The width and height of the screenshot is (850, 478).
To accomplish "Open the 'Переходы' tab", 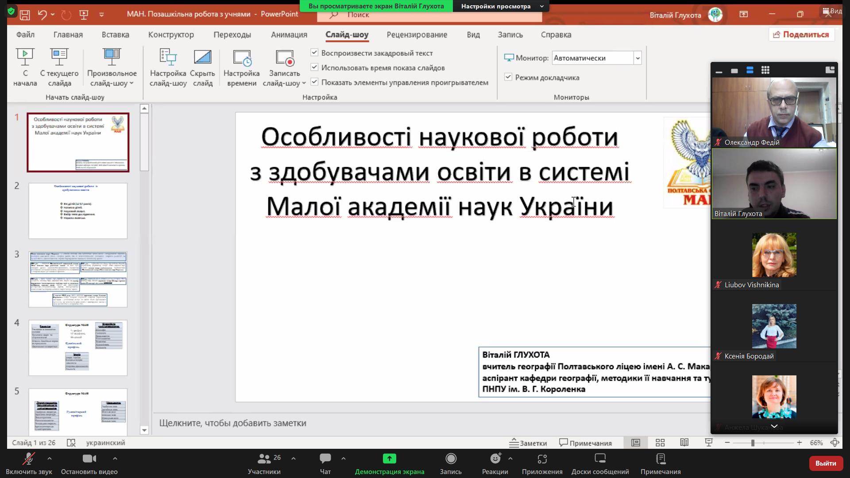I will 232,35.
